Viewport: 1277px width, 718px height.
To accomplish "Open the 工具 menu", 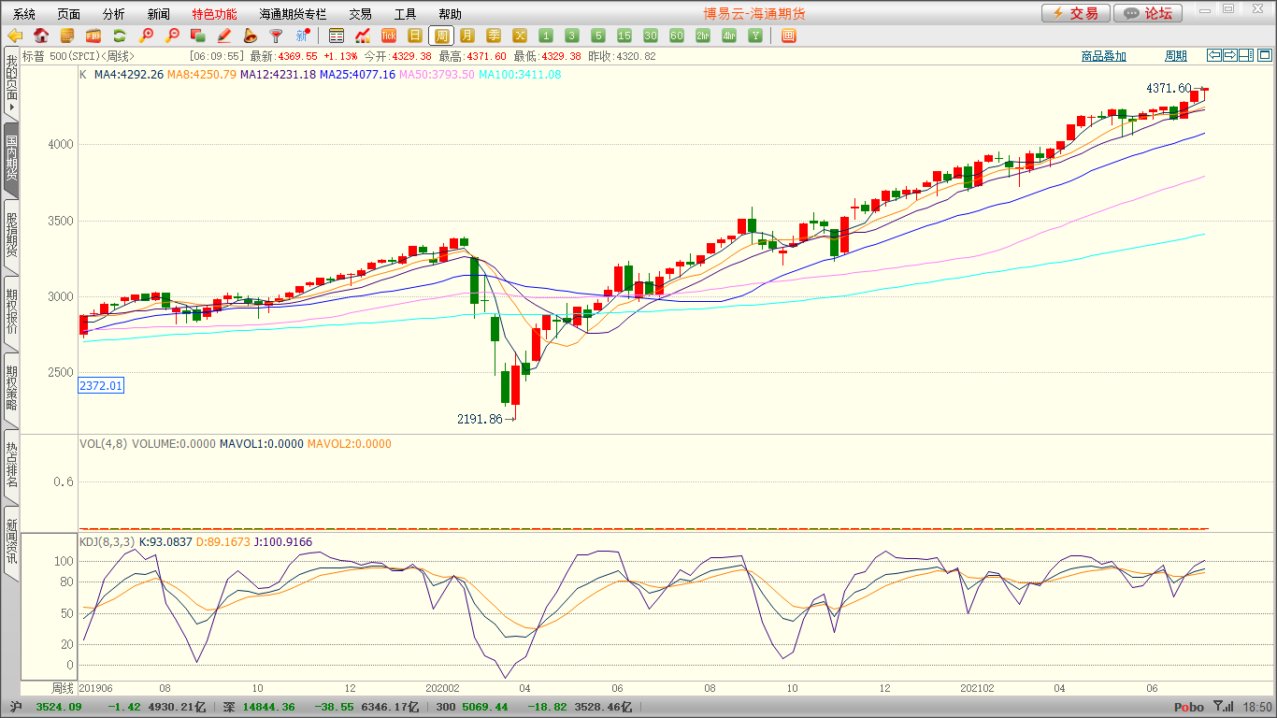I will (x=406, y=14).
